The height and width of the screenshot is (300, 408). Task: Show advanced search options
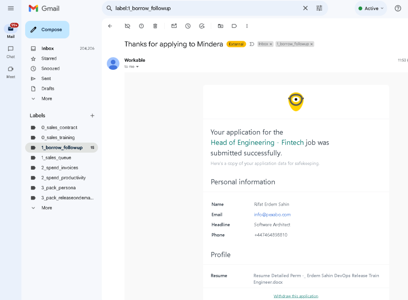[x=319, y=8]
